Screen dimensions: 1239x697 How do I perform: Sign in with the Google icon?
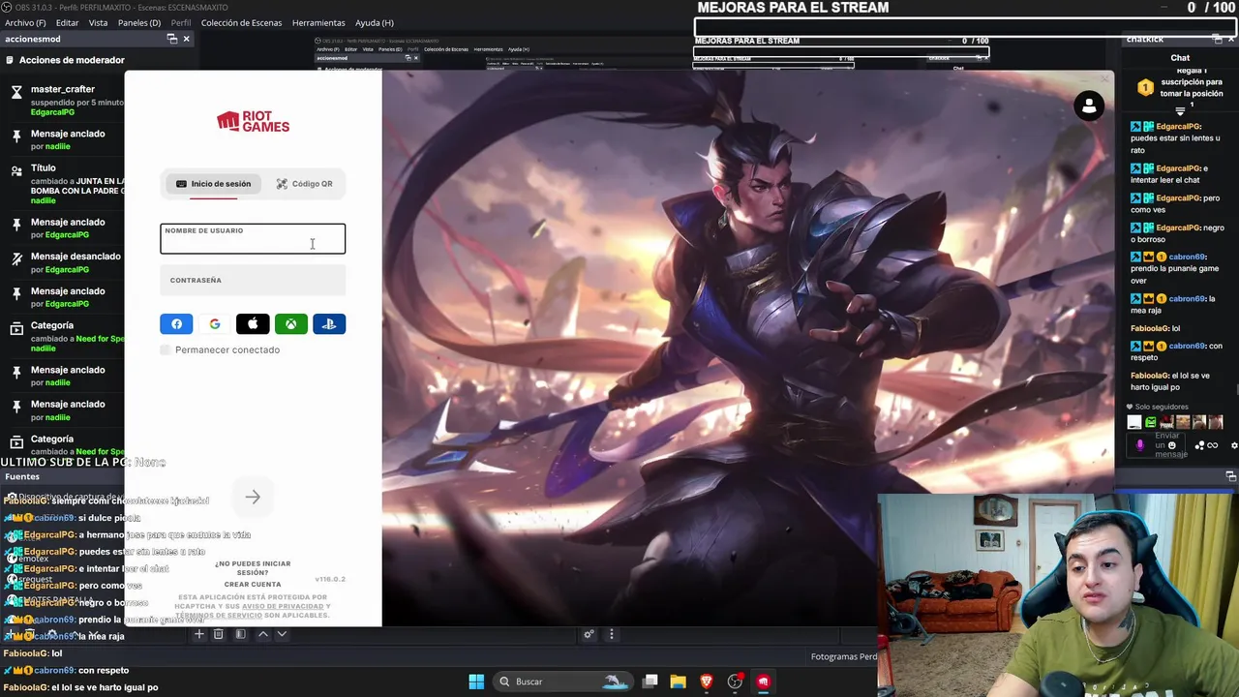coord(215,324)
